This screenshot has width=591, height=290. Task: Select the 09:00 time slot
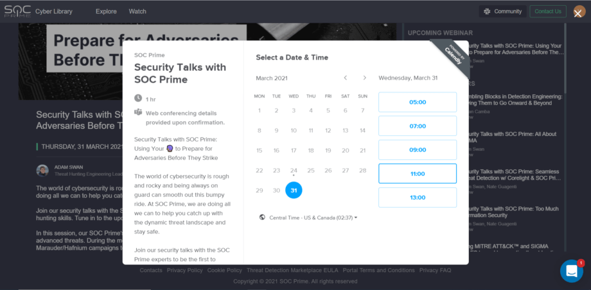click(x=418, y=149)
